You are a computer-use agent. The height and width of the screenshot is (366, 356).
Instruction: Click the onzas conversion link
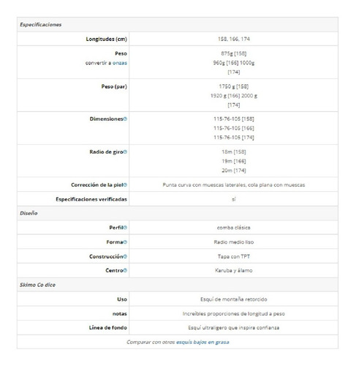120,63
